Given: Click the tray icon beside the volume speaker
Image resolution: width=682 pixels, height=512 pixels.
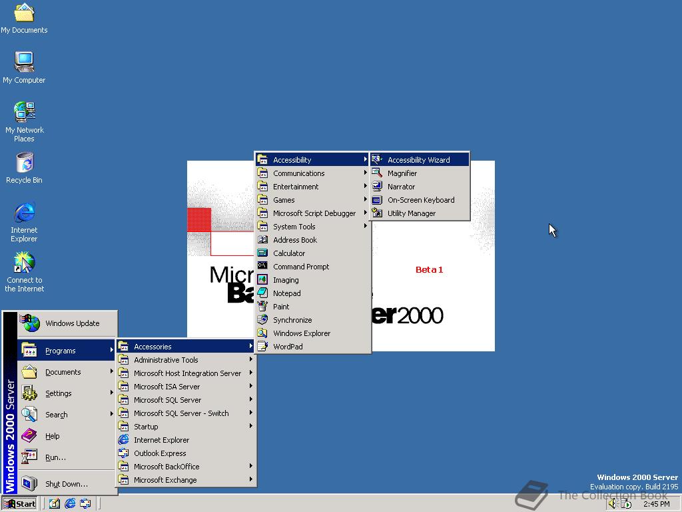Looking at the screenshot, I should [626, 504].
